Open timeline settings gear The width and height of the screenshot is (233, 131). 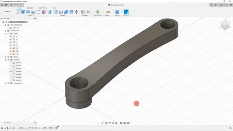coord(230,128)
